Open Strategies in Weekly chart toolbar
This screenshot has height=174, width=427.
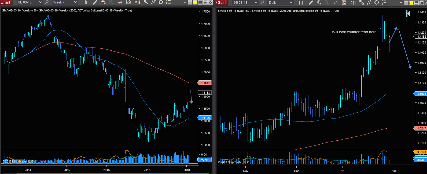[146, 2]
